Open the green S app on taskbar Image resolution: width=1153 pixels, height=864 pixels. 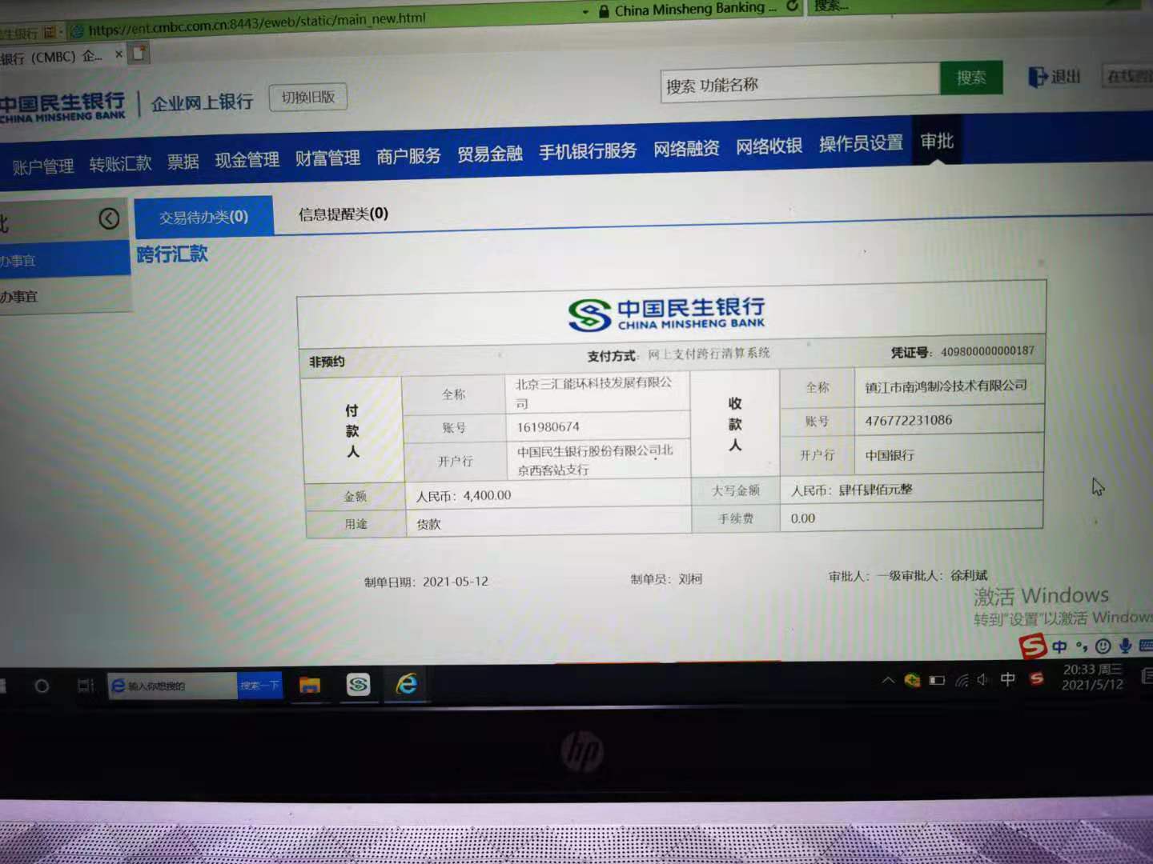(358, 684)
